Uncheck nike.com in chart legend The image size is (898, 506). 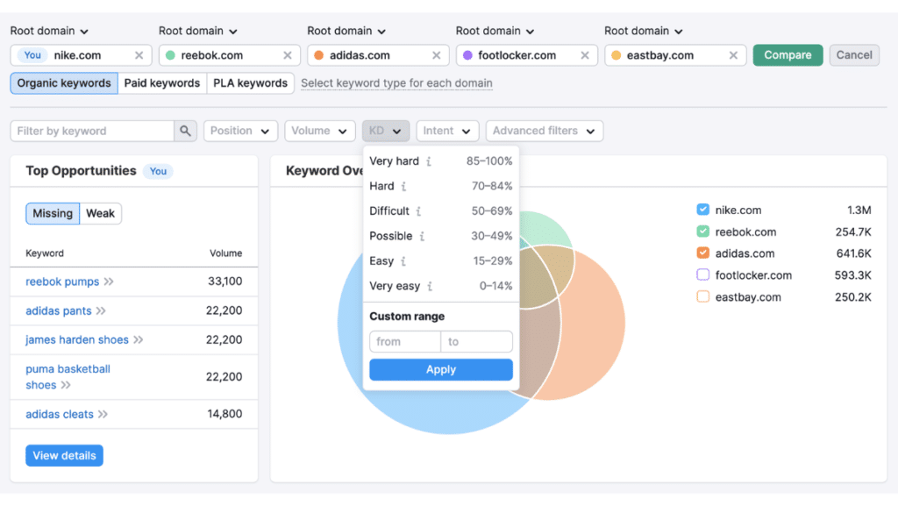(x=702, y=210)
